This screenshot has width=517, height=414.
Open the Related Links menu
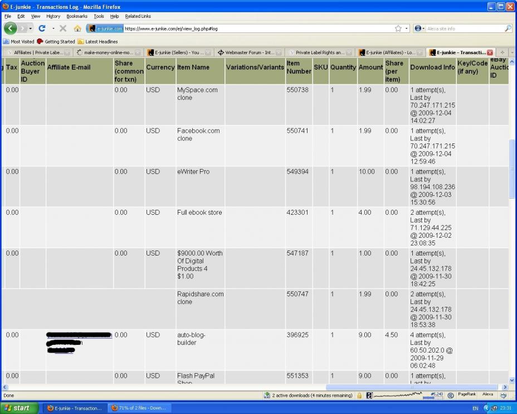138,16
